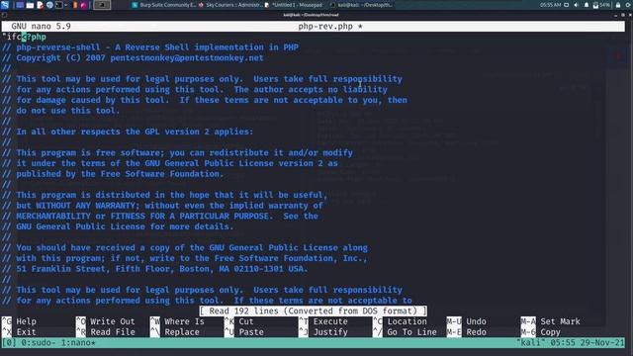The width and height of the screenshot is (633, 356).
Task: Close the terminal window
Action: (630, 15)
